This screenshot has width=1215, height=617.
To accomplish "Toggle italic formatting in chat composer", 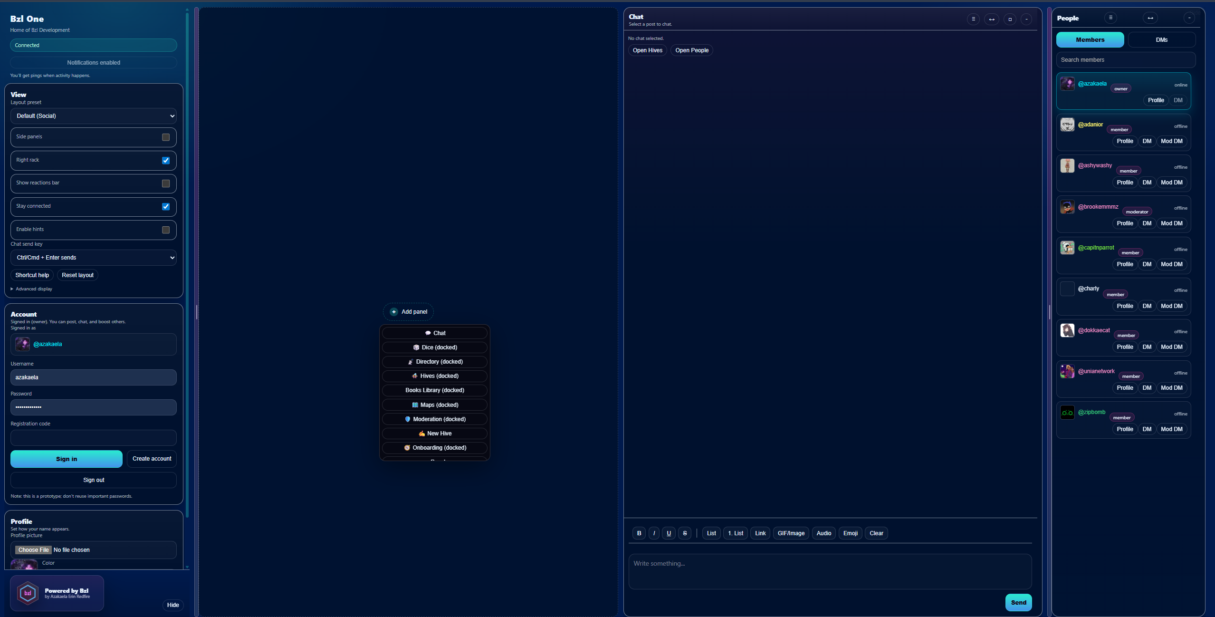I will coord(654,533).
